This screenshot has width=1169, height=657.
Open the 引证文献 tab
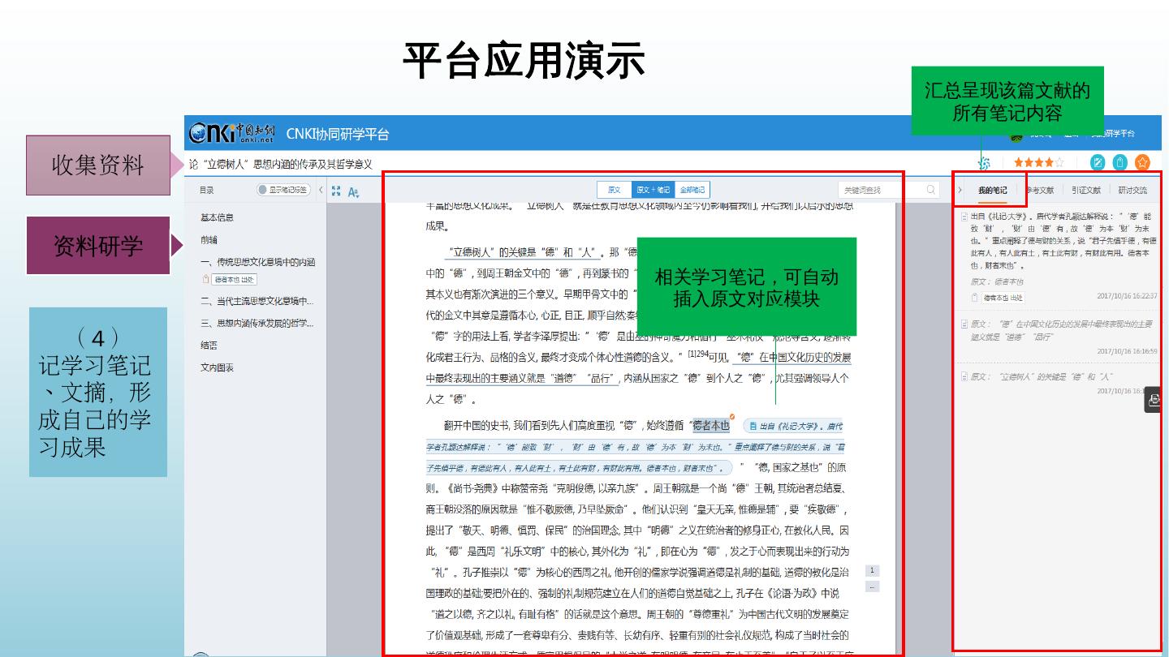[x=1086, y=191]
